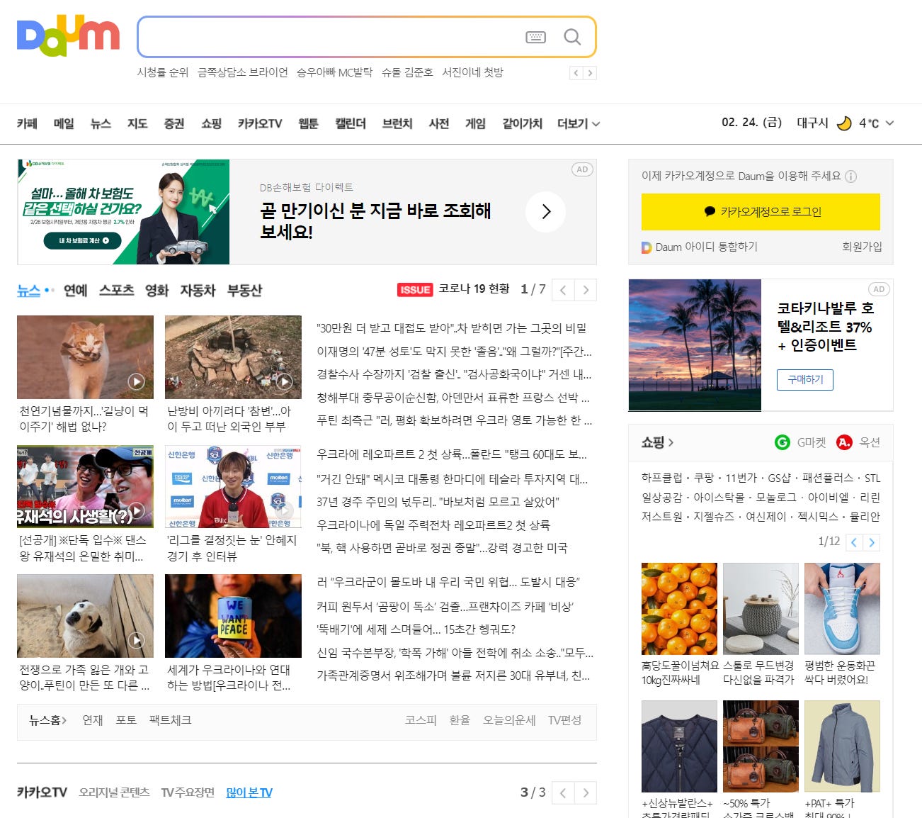Click the Daum ID integration icon
The image size is (922, 818).
(647, 247)
